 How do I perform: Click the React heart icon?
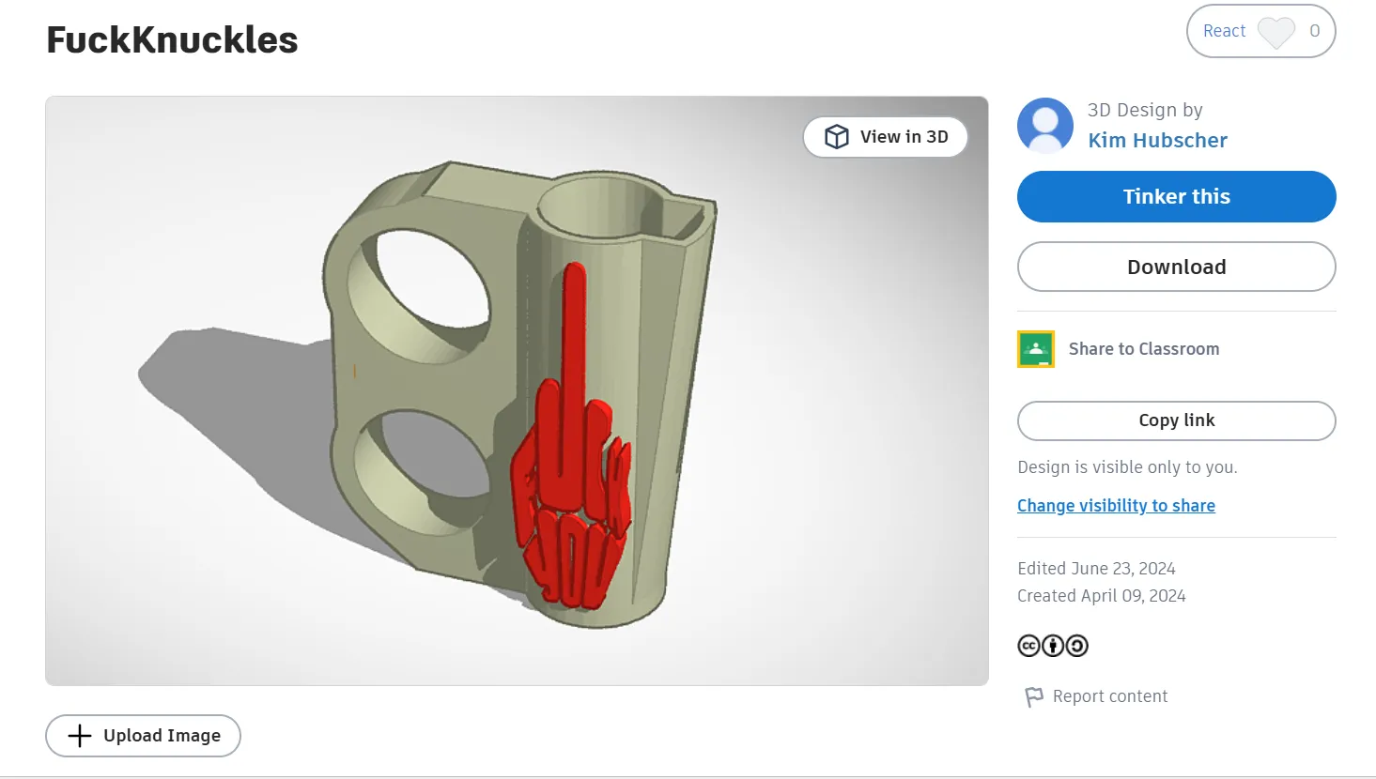1276,32
